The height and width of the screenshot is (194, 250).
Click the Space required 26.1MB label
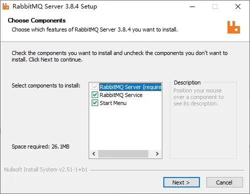(41, 146)
